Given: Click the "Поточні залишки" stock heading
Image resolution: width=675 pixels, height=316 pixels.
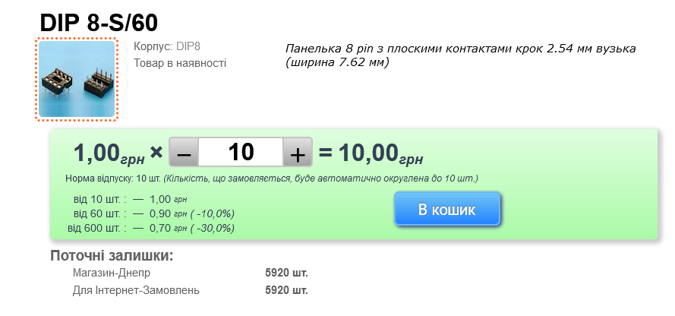Looking at the screenshot, I should point(112,255).
